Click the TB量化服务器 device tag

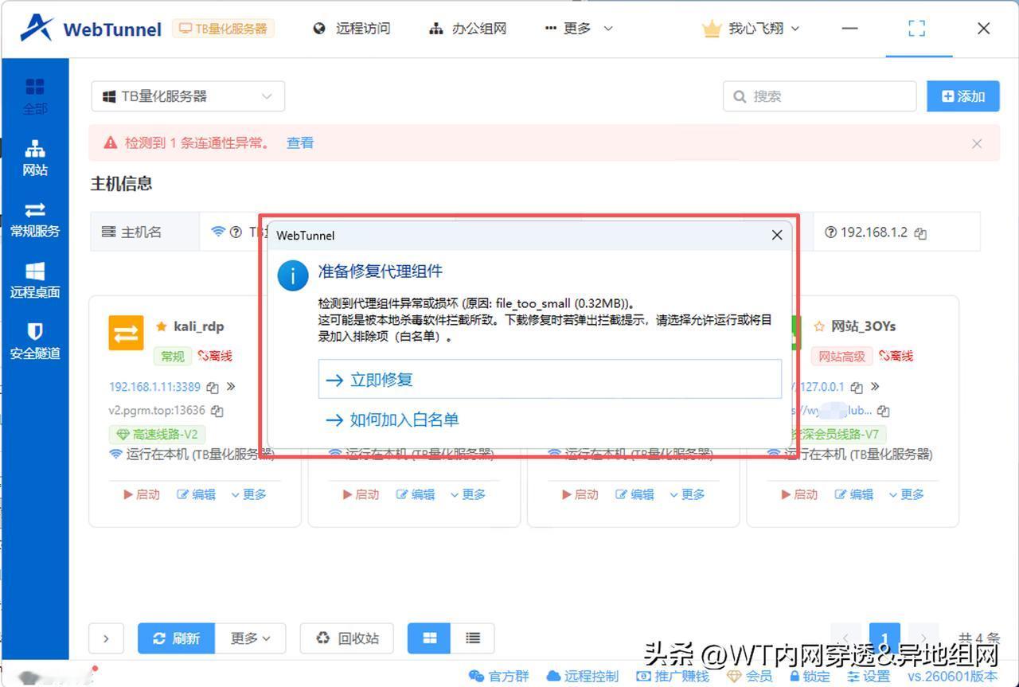click(223, 29)
